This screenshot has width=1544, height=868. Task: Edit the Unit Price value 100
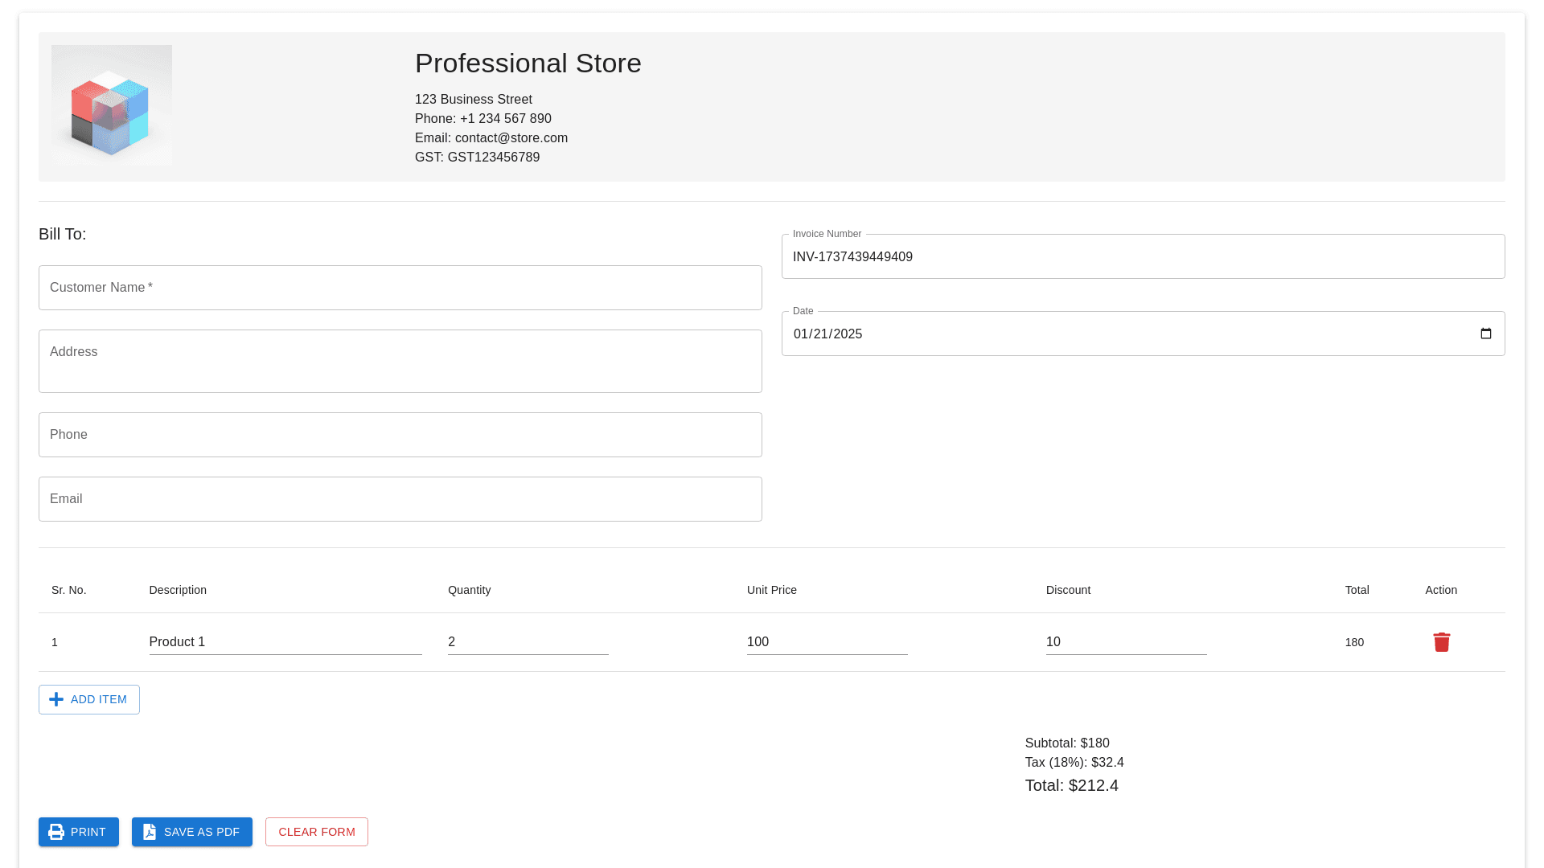point(827,642)
